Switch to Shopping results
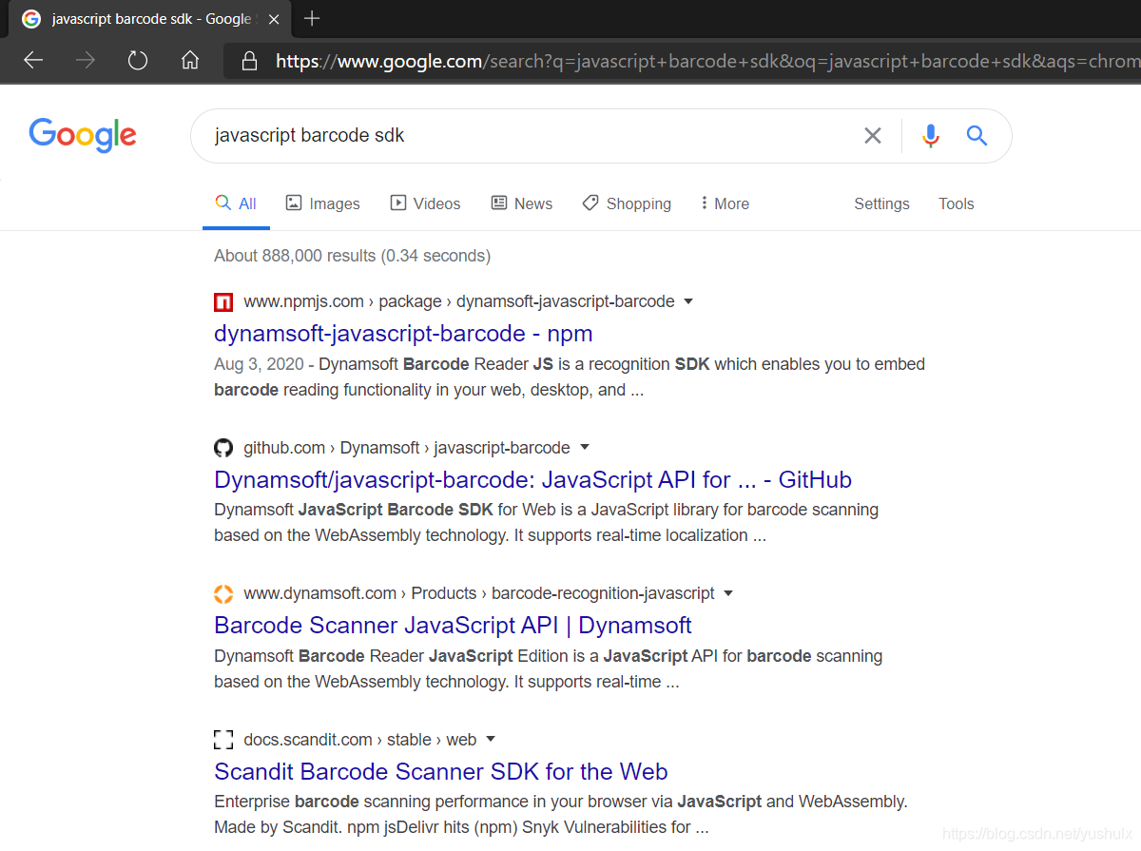 [x=627, y=203]
